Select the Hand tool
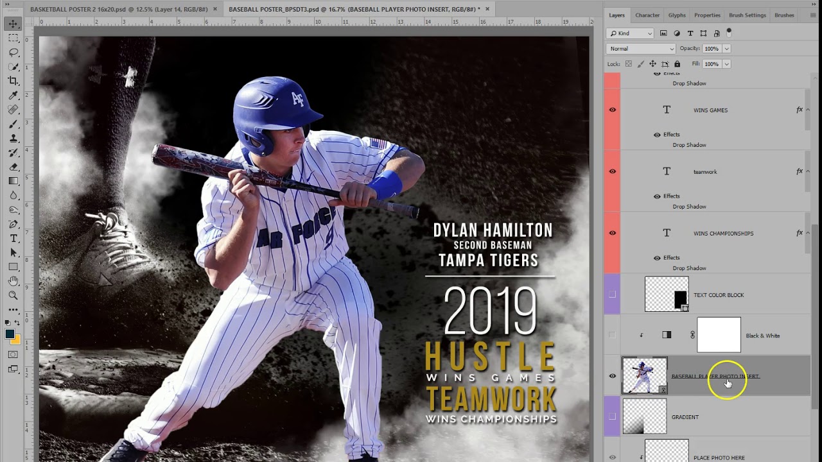Image resolution: width=822 pixels, height=462 pixels. pyautogui.click(x=13, y=281)
